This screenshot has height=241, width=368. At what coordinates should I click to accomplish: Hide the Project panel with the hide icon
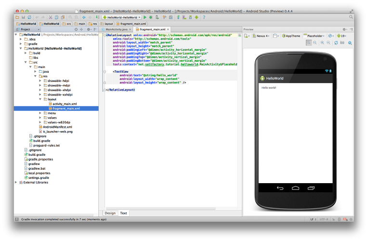coord(95,29)
